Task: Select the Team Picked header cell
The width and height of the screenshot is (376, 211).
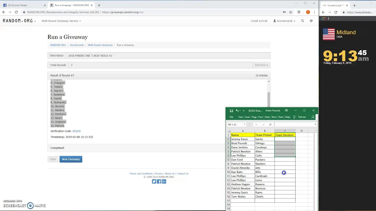Action: (265, 135)
